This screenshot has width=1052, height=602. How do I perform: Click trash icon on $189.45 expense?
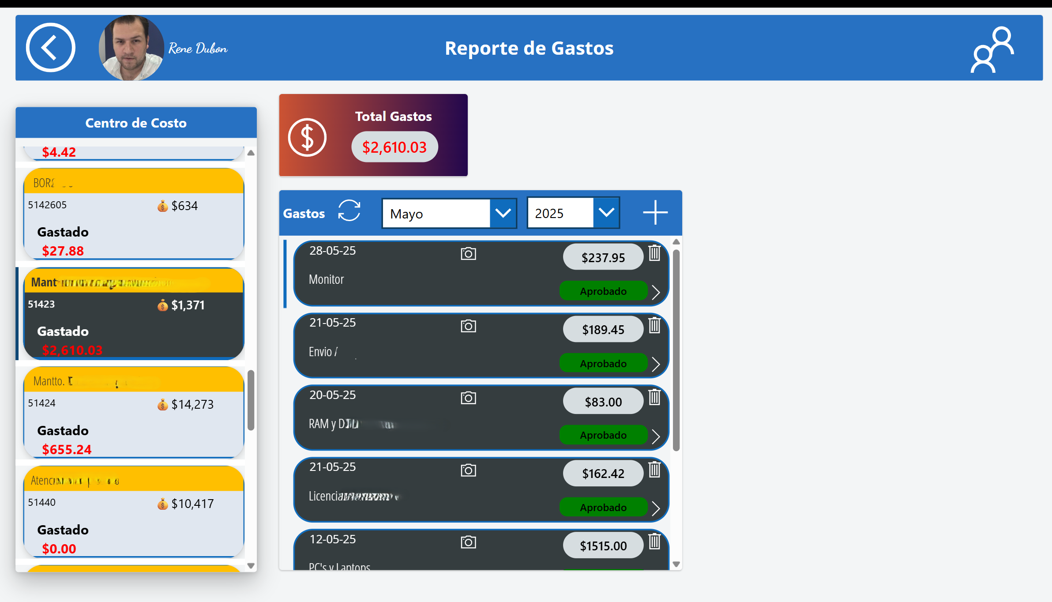(x=654, y=326)
